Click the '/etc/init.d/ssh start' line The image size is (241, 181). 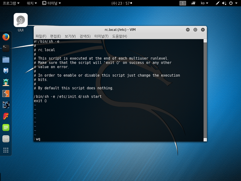tap(67, 97)
